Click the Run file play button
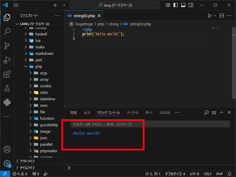The width and height of the screenshot is (236, 177). coord(210,16)
